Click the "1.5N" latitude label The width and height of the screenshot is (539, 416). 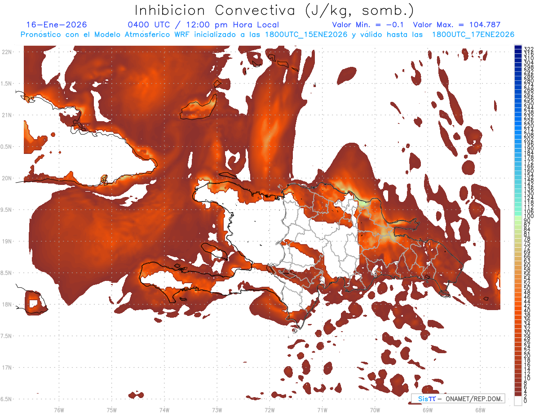click(6, 83)
